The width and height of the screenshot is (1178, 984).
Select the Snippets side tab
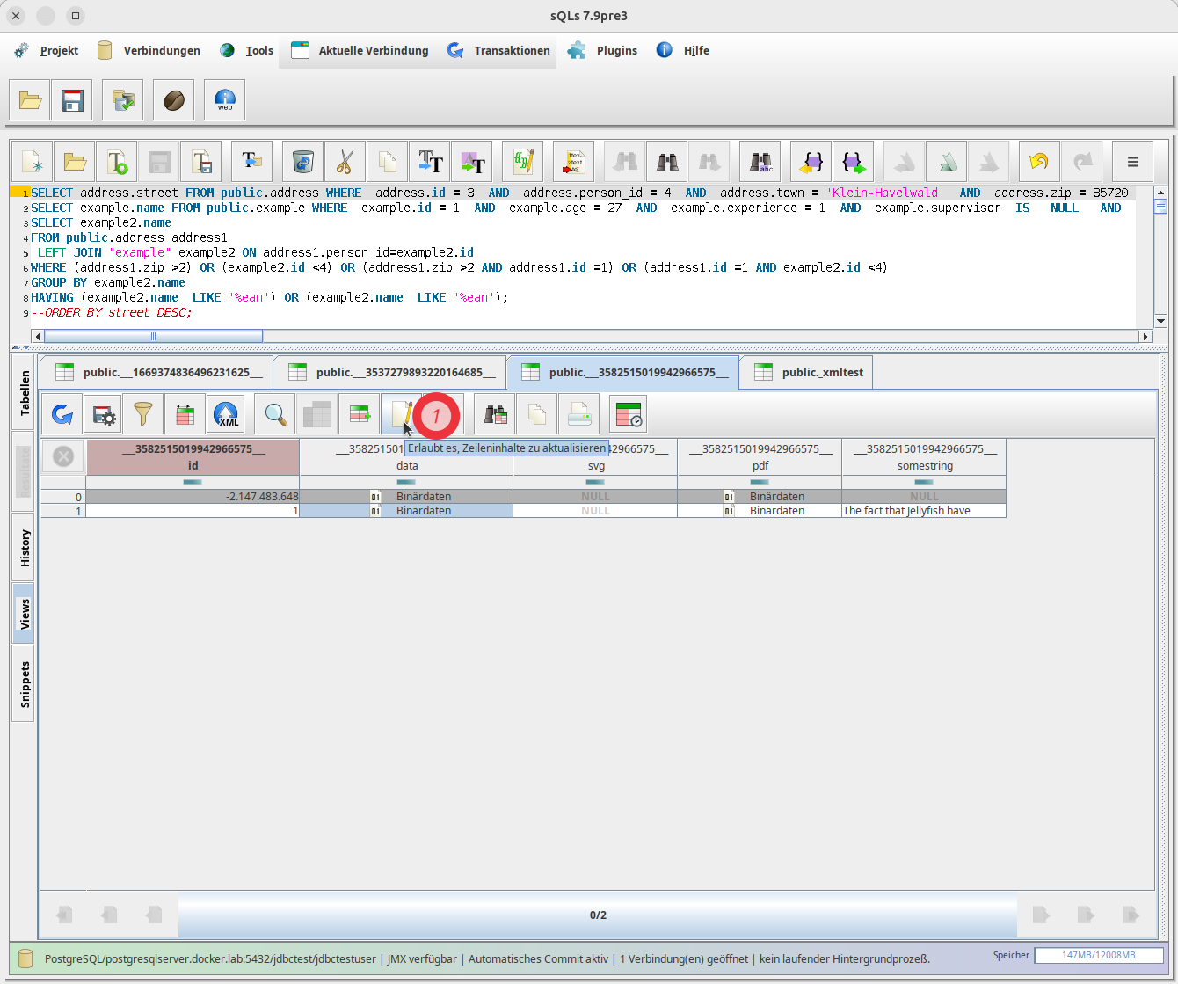coord(24,684)
